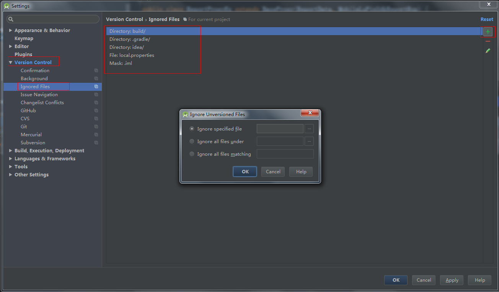Expand Other Settings section
Image resolution: width=499 pixels, height=292 pixels.
(11, 175)
